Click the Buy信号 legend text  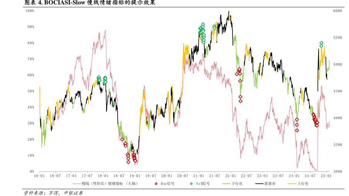(x=167, y=184)
